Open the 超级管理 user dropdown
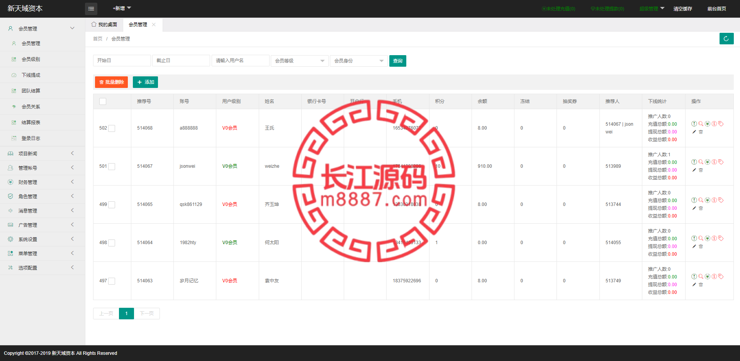Image resolution: width=740 pixels, height=361 pixels. pos(652,8)
